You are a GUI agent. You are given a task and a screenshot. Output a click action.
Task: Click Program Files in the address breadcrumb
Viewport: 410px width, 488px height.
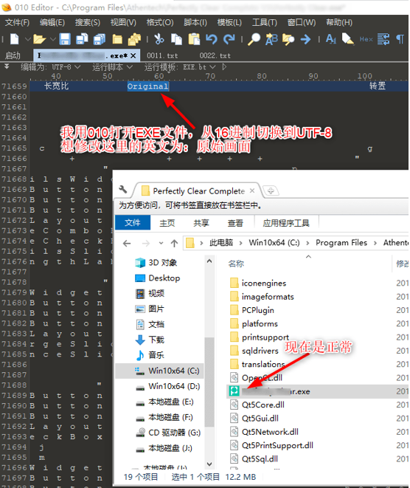pyautogui.click(x=341, y=243)
